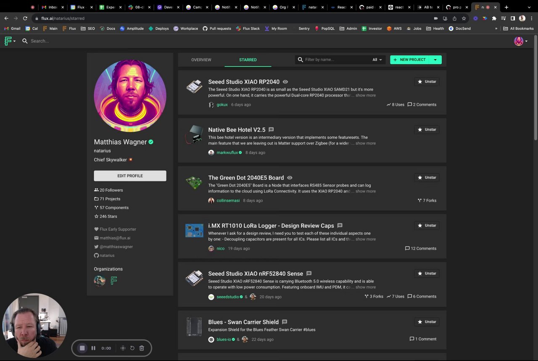This screenshot has width=538, height=361.
Task: Open seeedstudio author profile link
Action: (227, 297)
